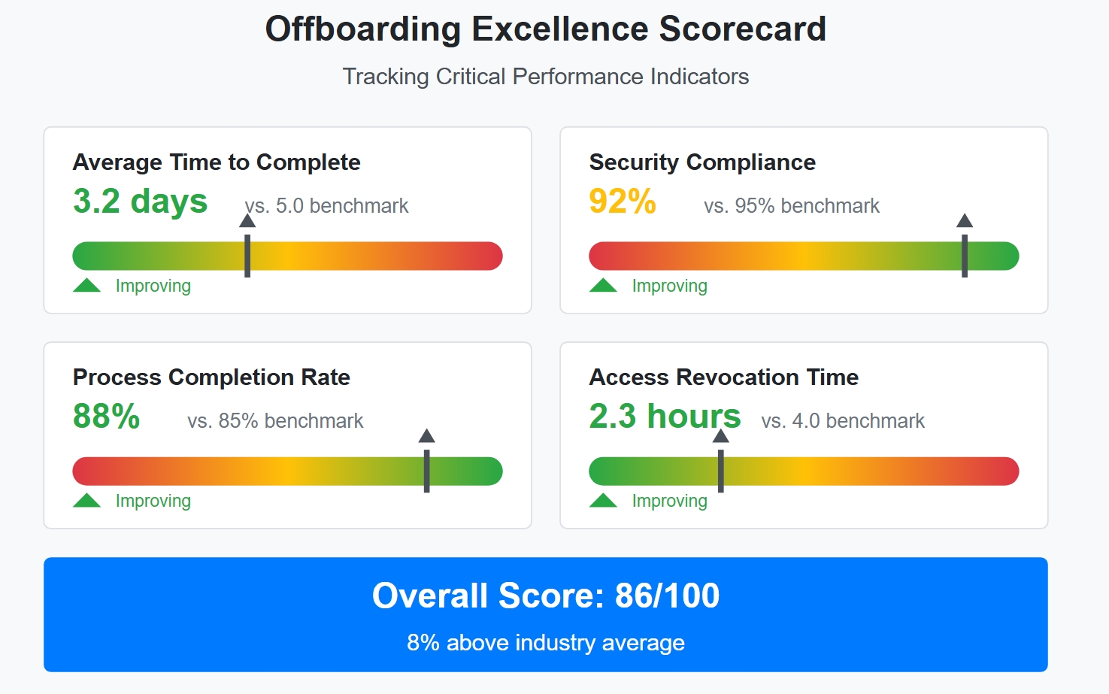Click the marker arrow above Process Completion gauge
This screenshot has height=694, width=1109.
(426, 436)
